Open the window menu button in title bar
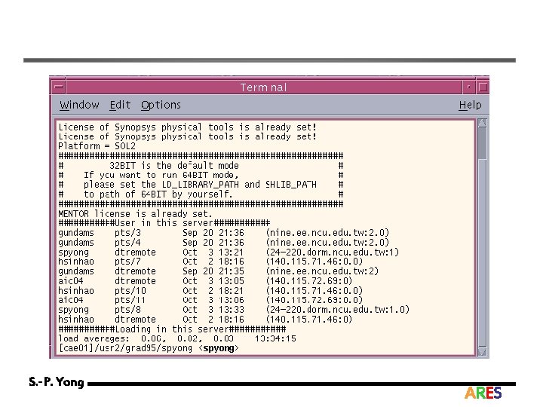 click(x=59, y=87)
